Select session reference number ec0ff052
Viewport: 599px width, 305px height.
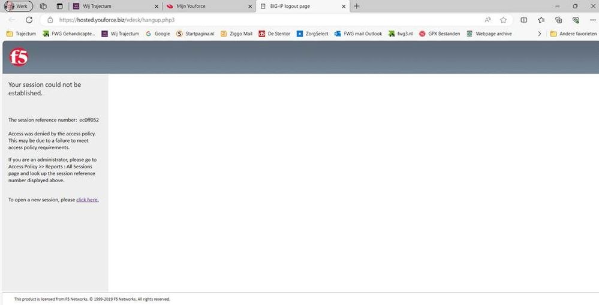[89, 120]
